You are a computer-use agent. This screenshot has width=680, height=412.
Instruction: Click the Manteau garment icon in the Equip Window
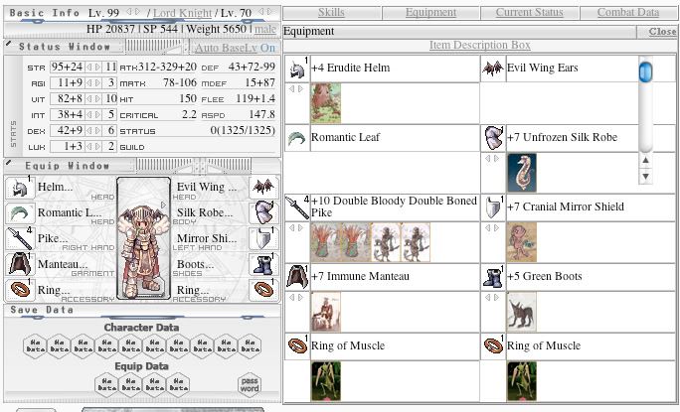point(19,264)
